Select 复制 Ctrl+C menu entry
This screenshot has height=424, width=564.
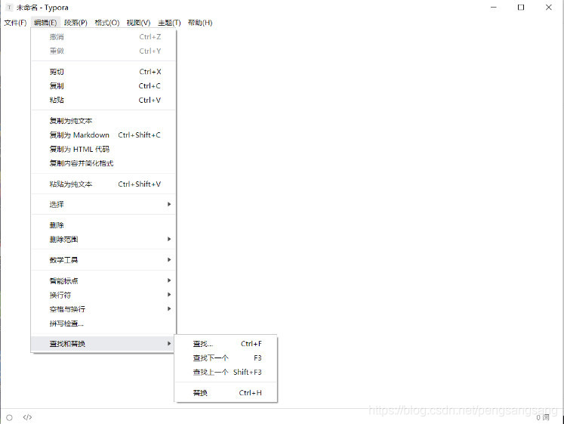103,86
